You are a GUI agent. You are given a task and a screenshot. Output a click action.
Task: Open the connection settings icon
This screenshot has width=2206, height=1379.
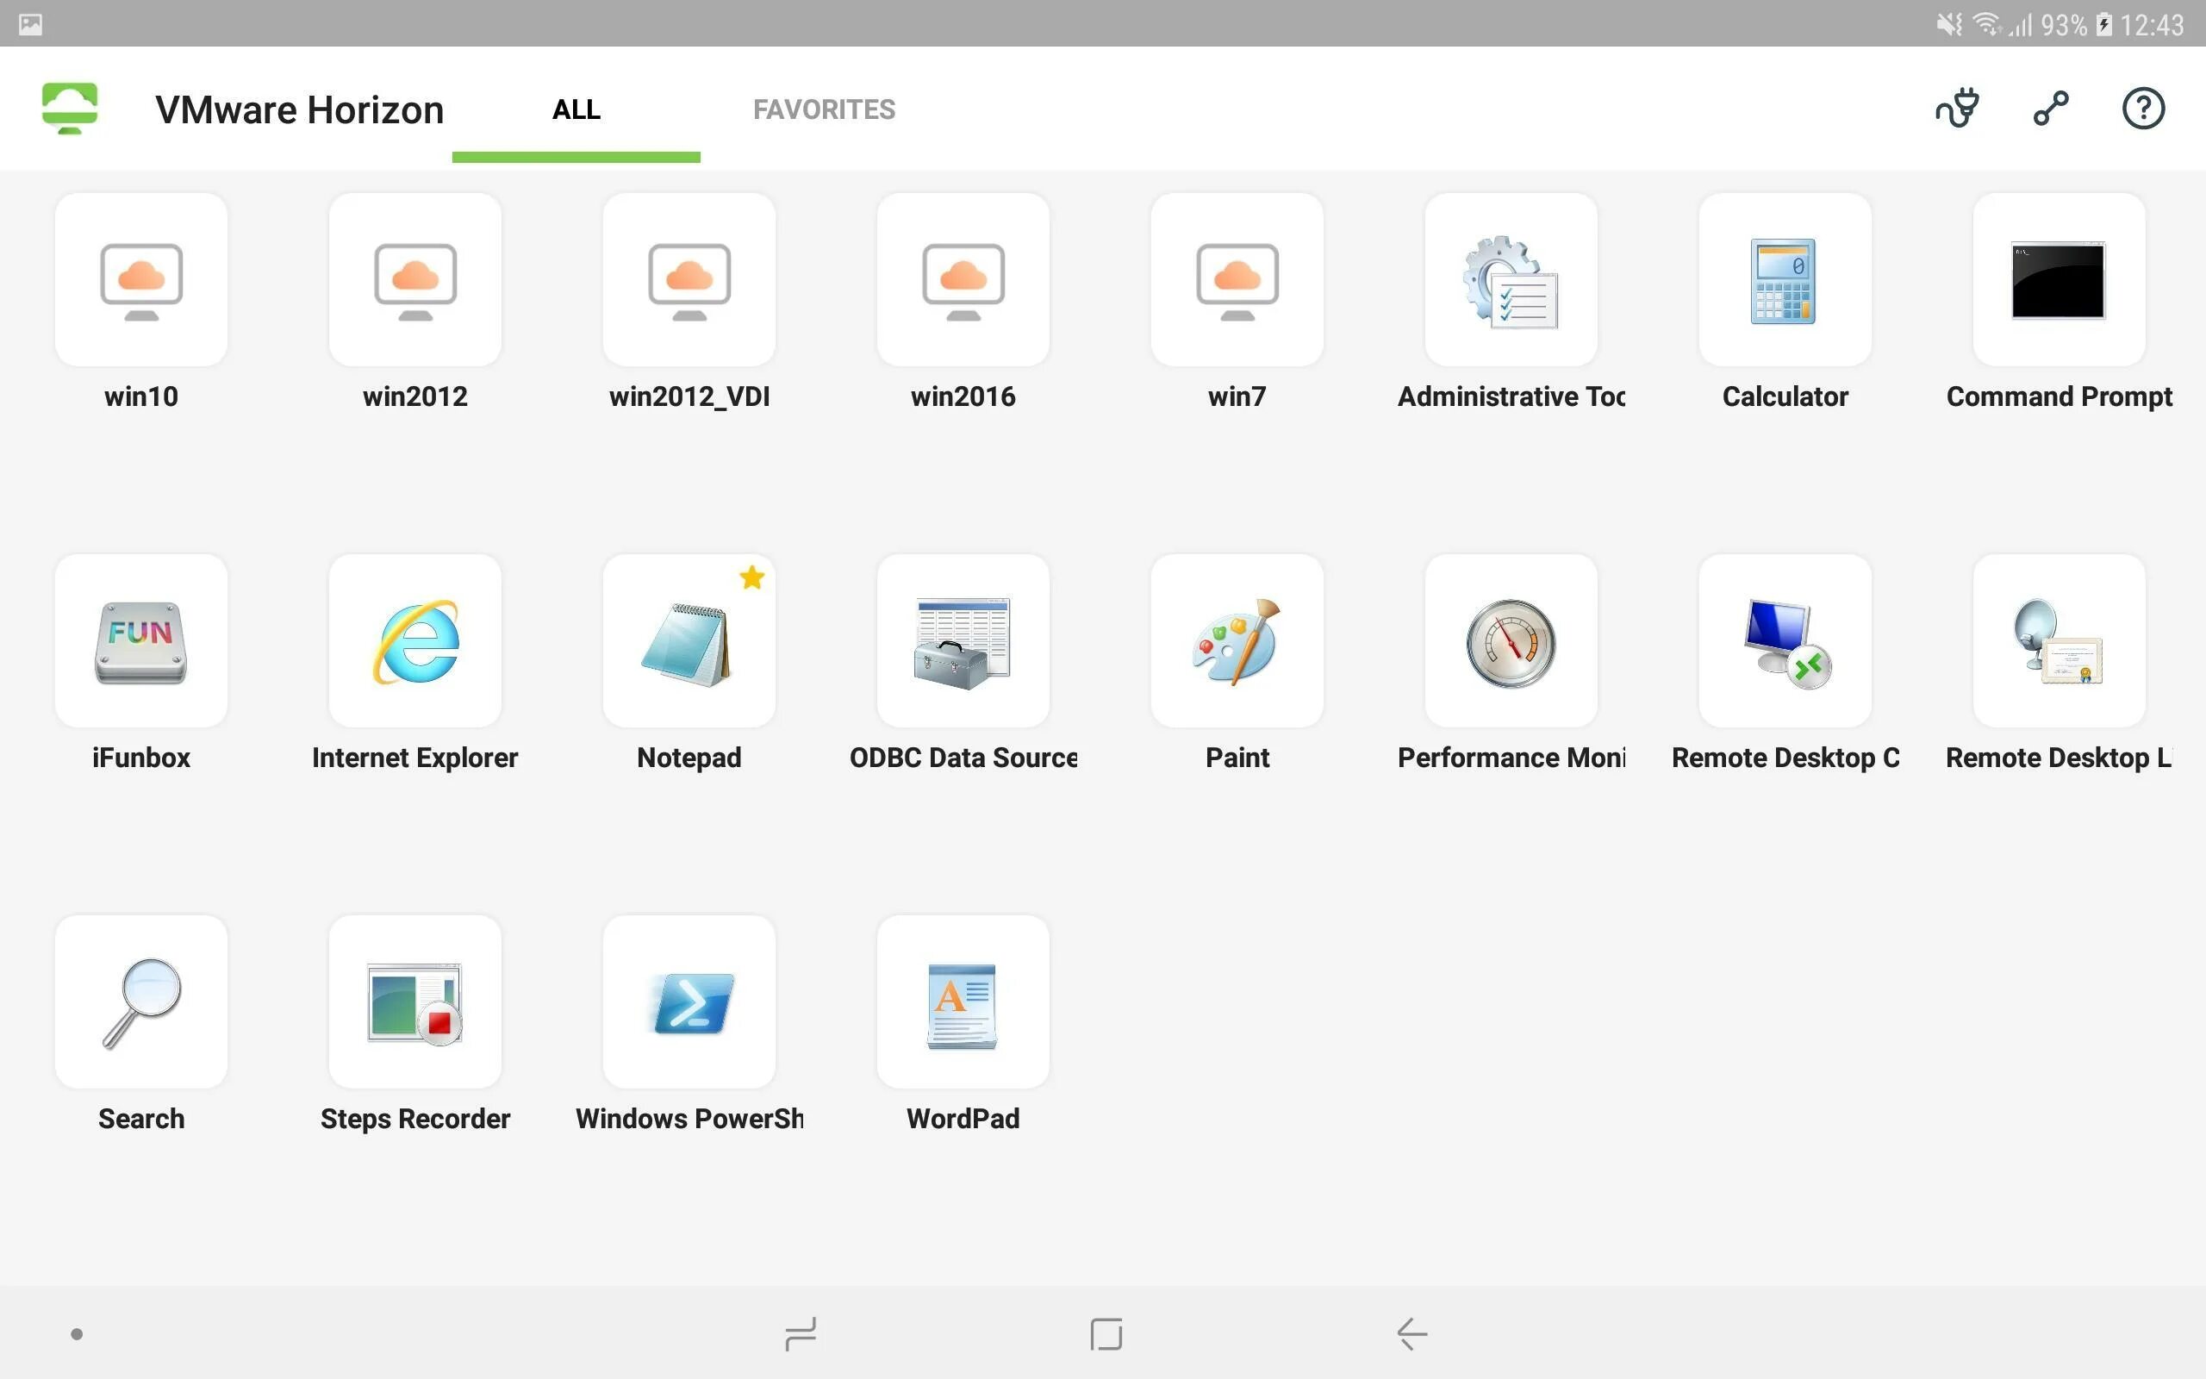[2050, 109]
